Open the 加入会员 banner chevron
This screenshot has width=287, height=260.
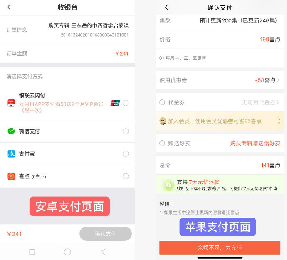(x=280, y=121)
